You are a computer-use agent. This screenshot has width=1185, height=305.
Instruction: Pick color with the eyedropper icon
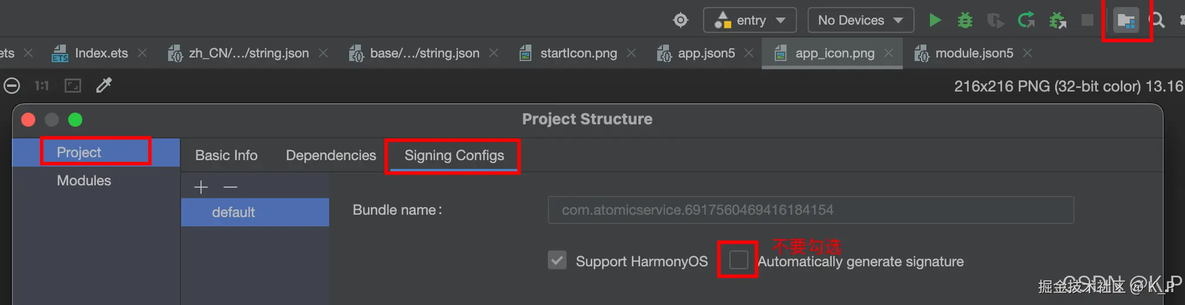104,86
